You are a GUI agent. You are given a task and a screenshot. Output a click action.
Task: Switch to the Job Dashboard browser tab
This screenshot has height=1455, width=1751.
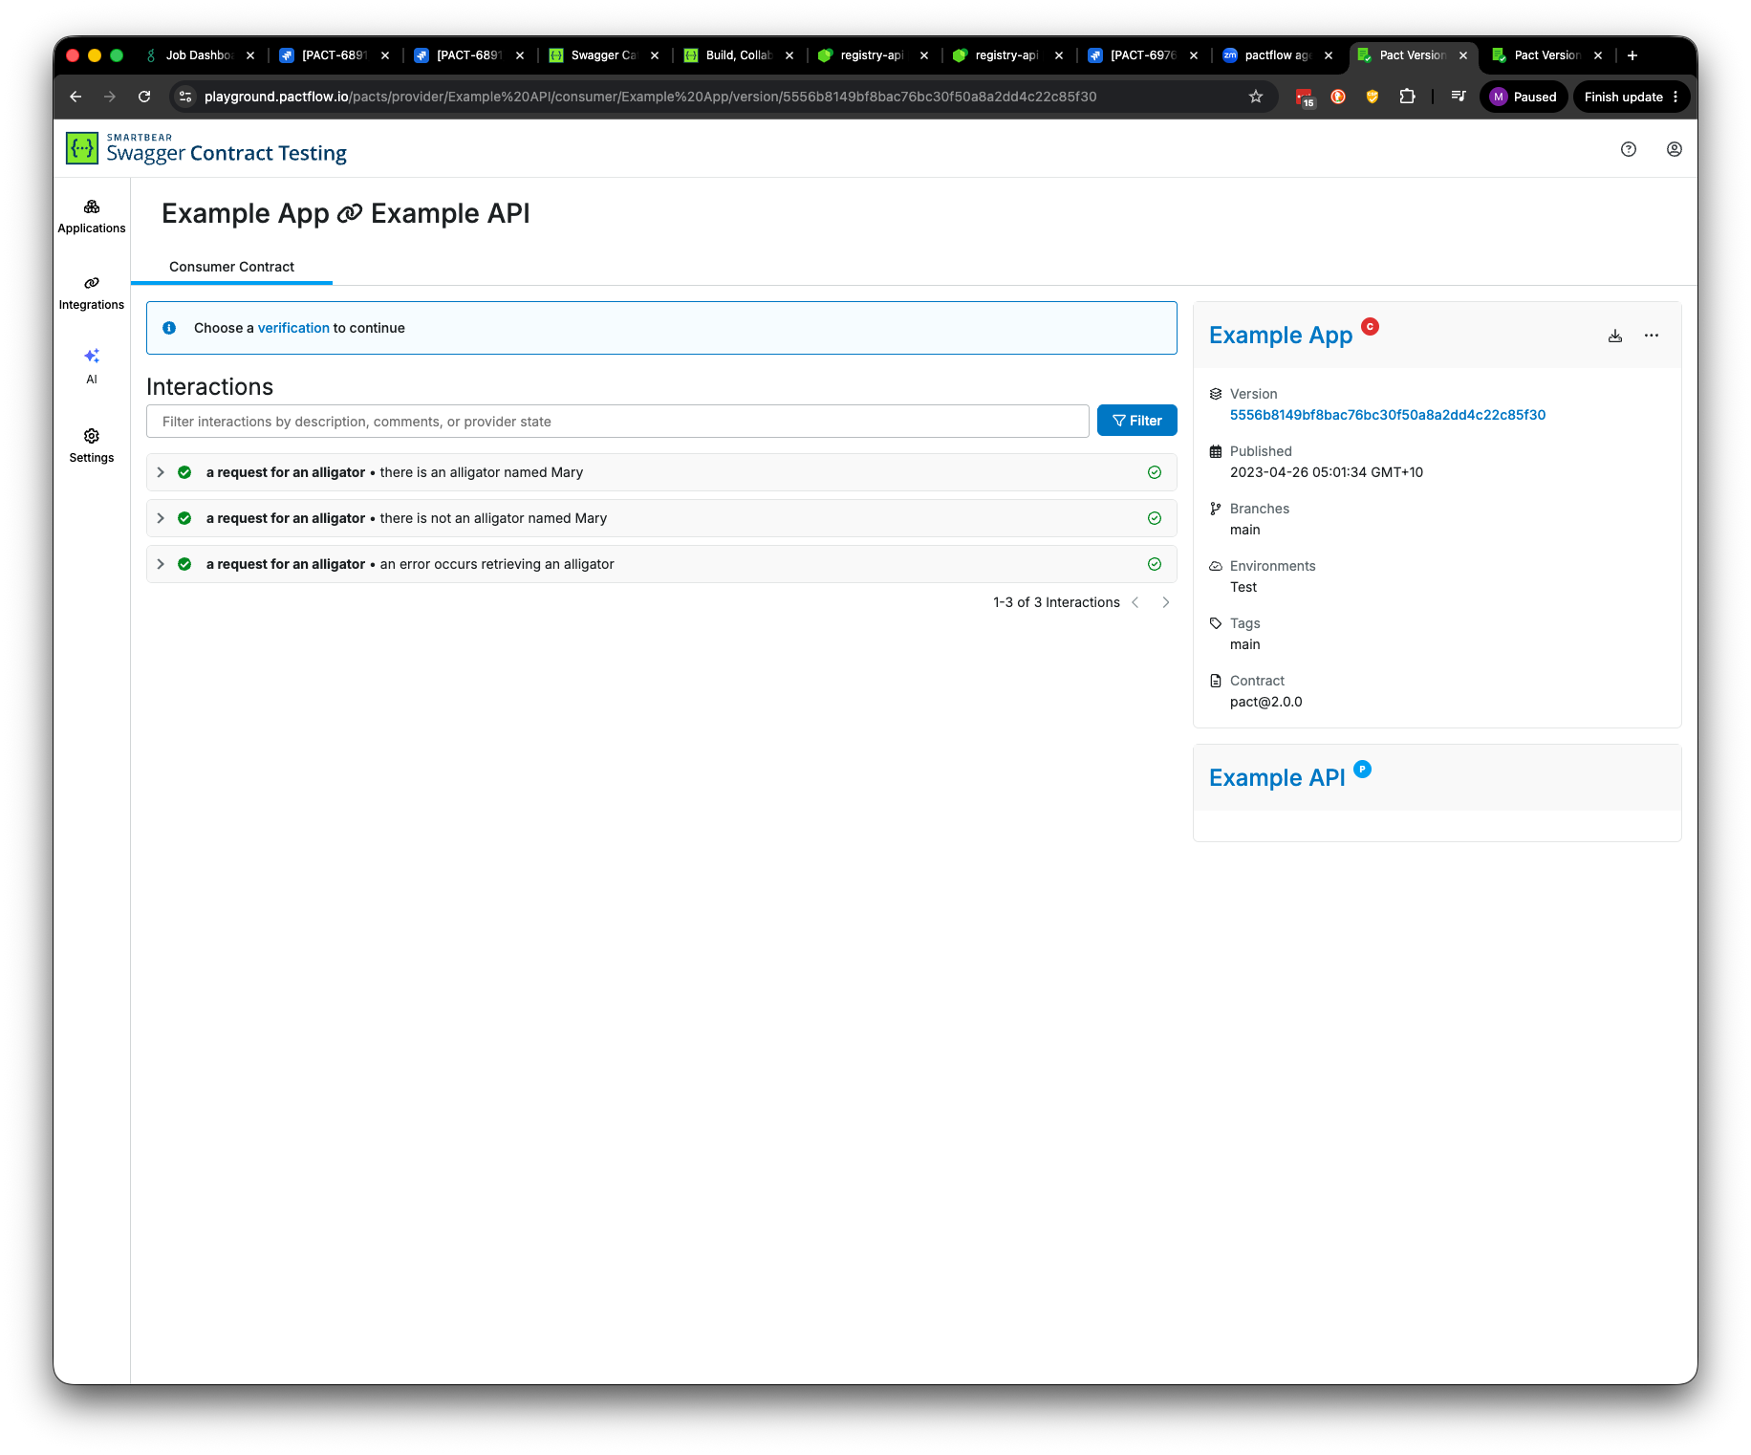pos(199,55)
